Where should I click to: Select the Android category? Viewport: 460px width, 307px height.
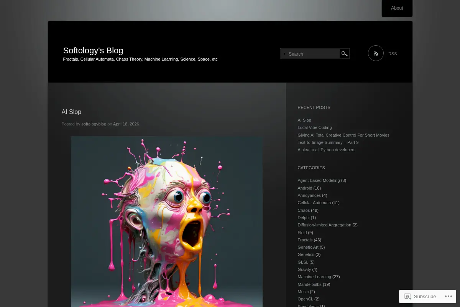[305, 188]
